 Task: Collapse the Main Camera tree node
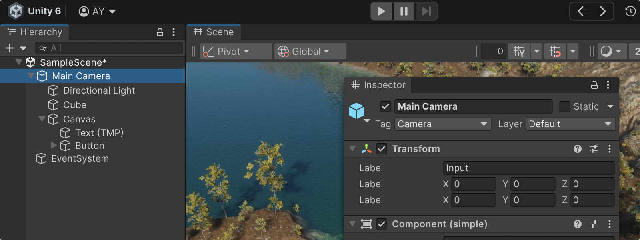tap(30, 76)
